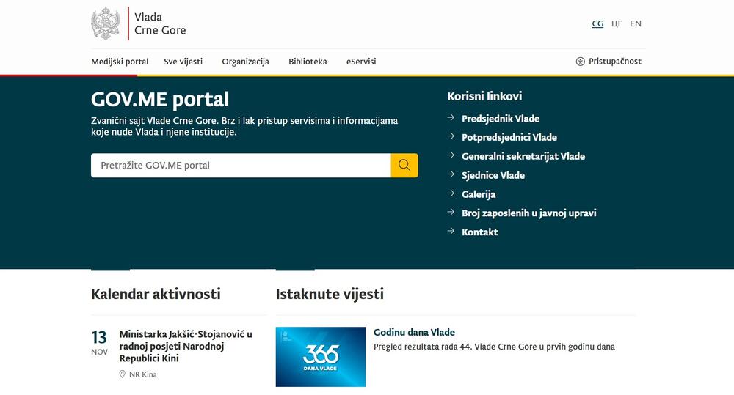Click the arrow icon beside Sjednice Vlade
The height and width of the screenshot is (395, 734).
click(x=451, y=174)
